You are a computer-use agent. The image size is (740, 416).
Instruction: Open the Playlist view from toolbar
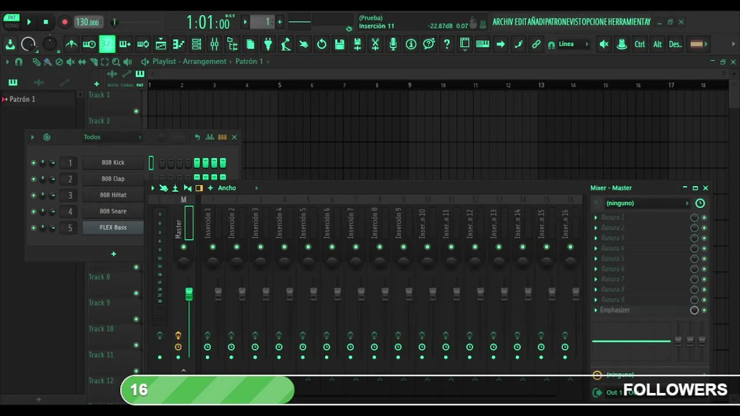tap(161, 44)
